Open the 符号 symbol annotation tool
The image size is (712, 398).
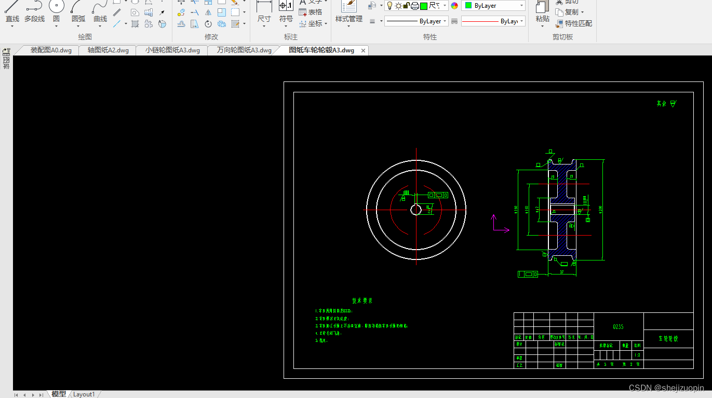pyautogui.click(x=286, y=11)
